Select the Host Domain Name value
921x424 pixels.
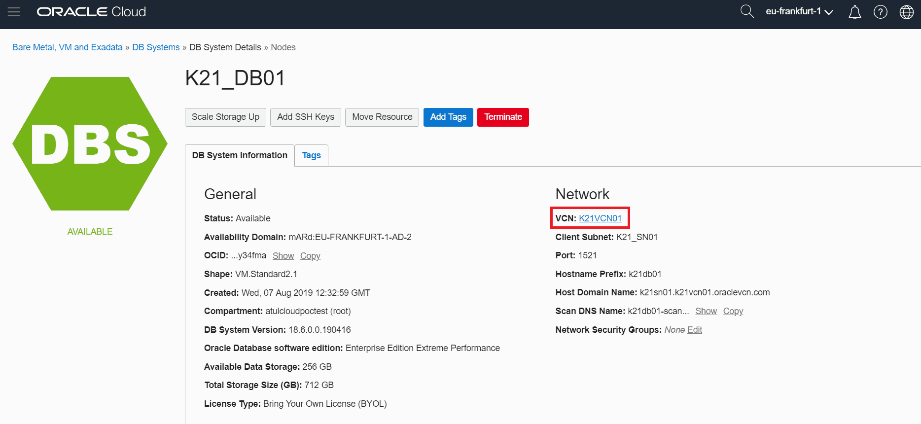705,292
